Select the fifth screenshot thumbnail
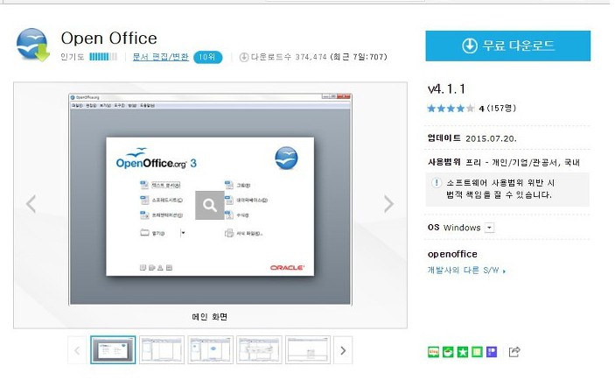615x387 pixels. pos(308,349)
